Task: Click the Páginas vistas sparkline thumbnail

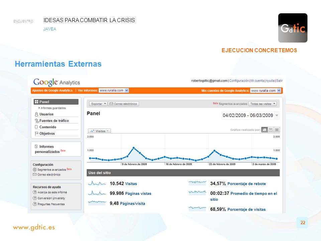Action: [x=97, y=193]
